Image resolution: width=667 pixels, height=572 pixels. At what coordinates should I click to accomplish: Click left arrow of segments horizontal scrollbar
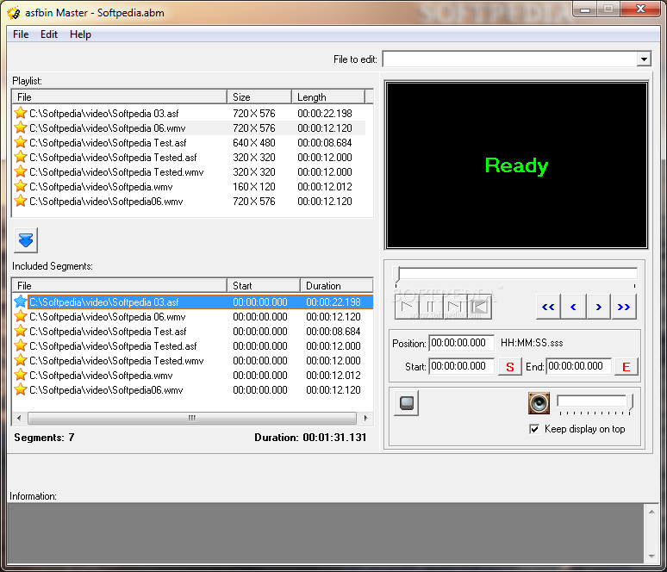pyautogui.click(x=19, y=418)
